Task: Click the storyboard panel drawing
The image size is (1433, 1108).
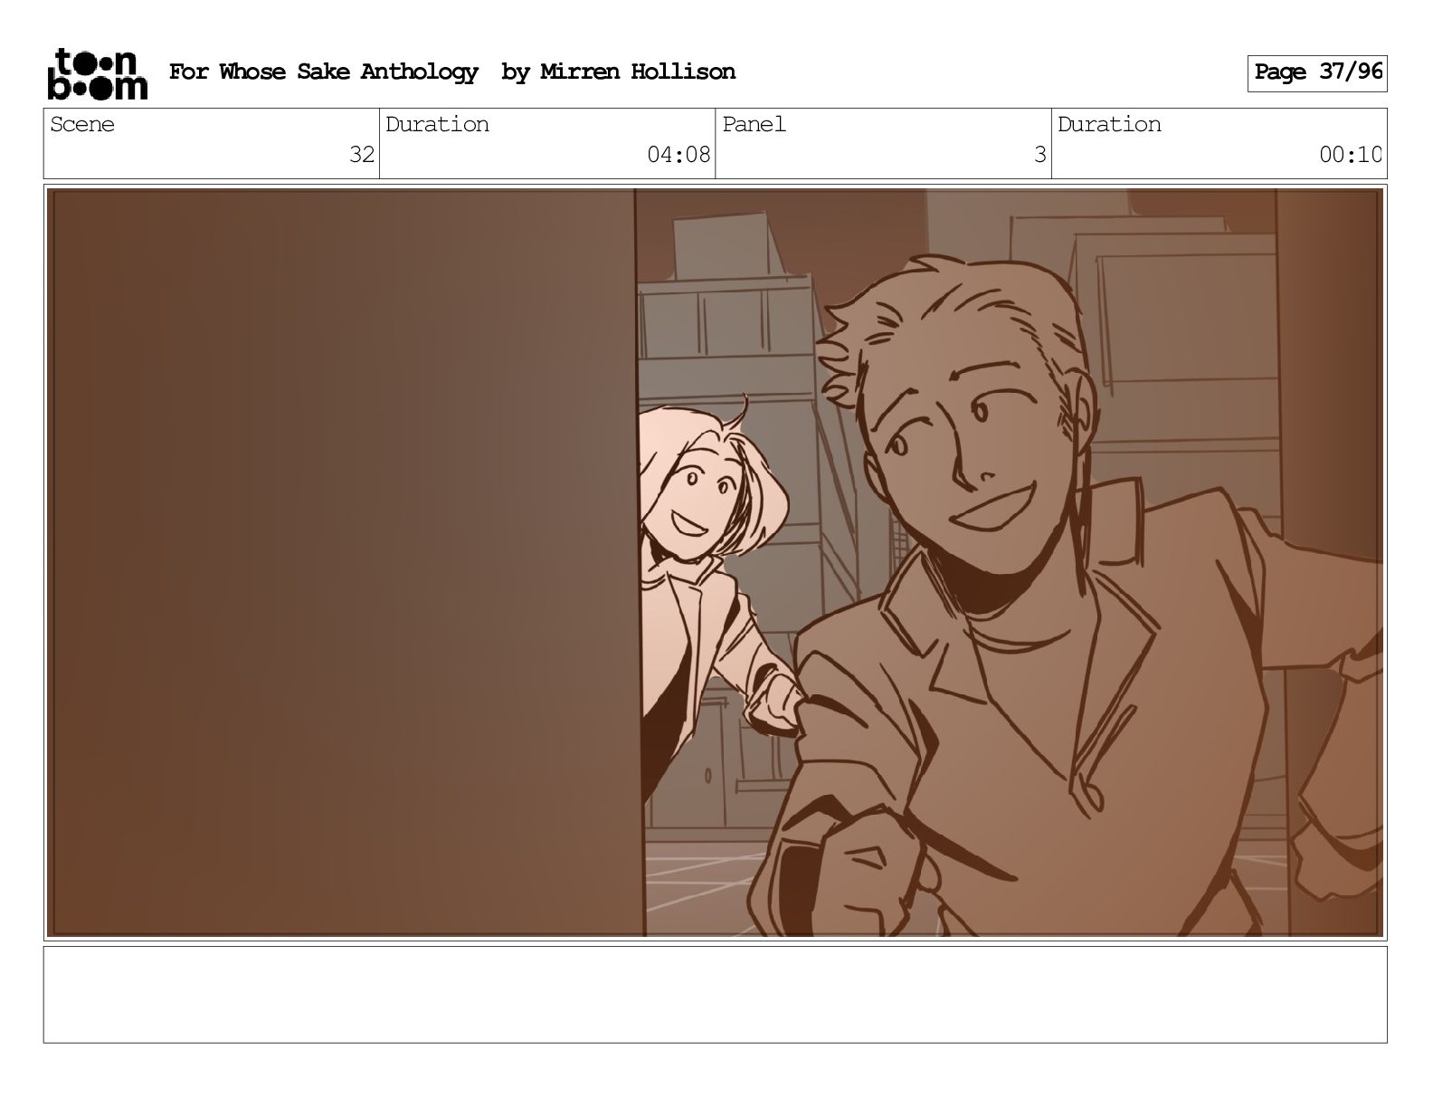Action: pyautogui.click(x=716, y=562)
